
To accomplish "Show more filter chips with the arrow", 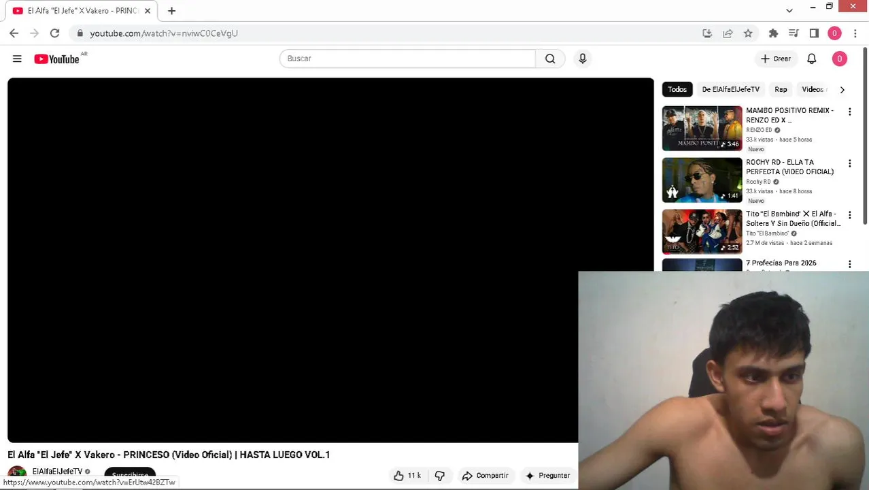I will point(842,89).
